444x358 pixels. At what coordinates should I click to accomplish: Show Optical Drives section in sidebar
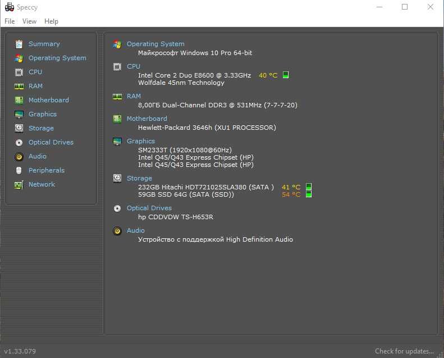pyautogui.click(x=51, y=142)
